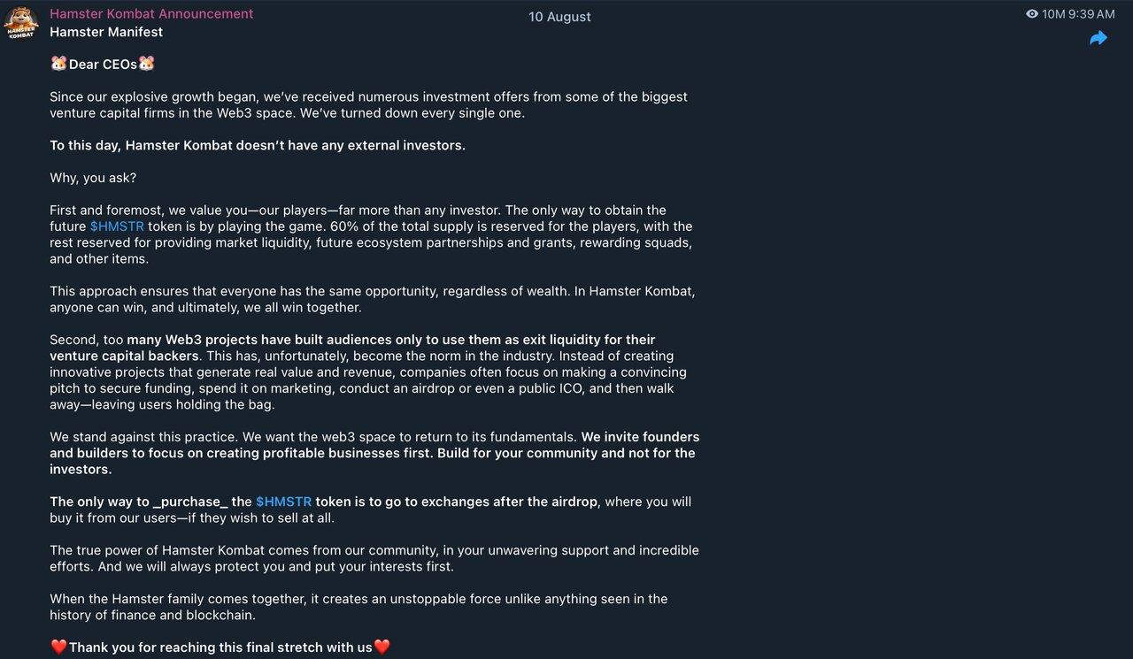Image resolution: width=1133 pixels, height=659 pixels.
Task: Click the "Dear CEOs" greeting text
Action: click(103, 64)
